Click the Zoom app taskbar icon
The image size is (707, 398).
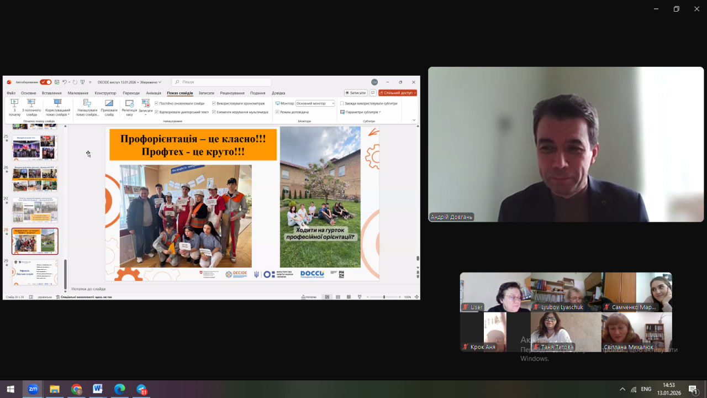click(33, 389)
